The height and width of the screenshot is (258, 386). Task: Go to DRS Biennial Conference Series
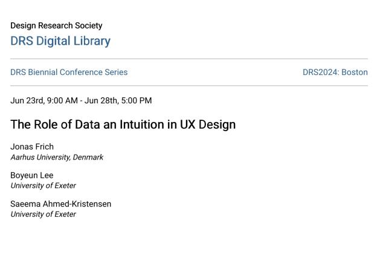click(69, 73)
